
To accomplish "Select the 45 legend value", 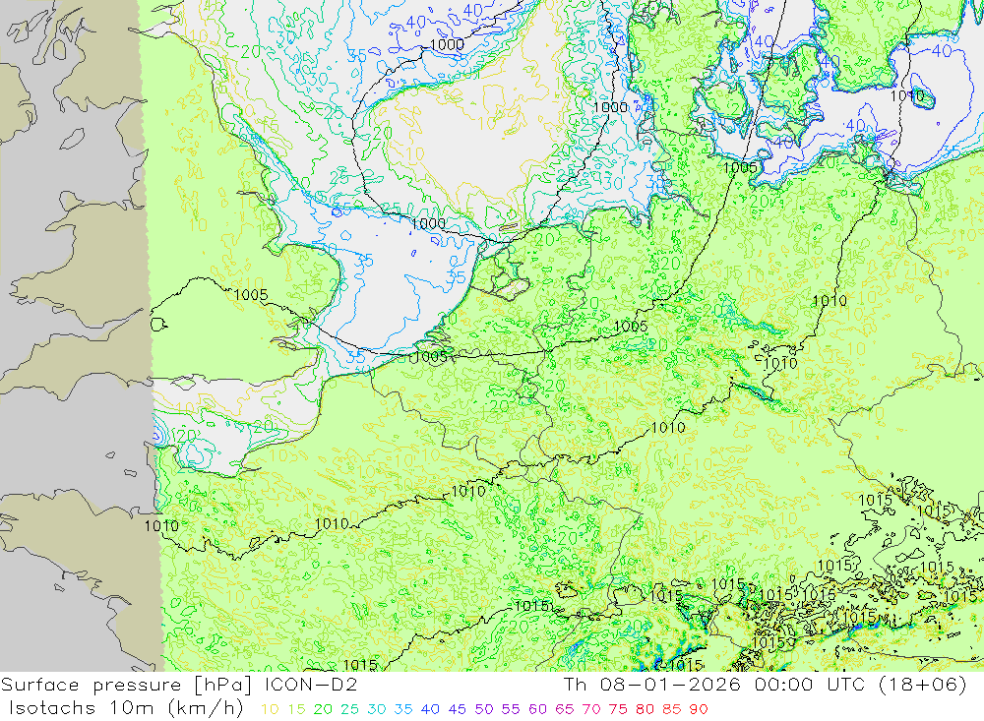I will (457, 710).
